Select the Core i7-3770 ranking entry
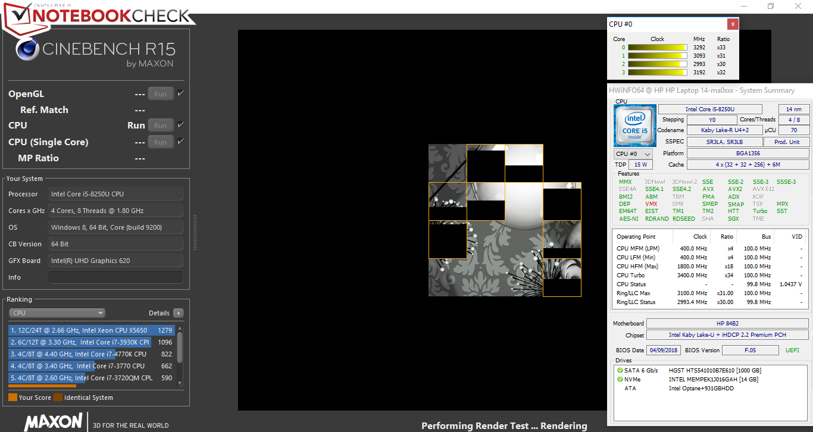 coord(92,366)
